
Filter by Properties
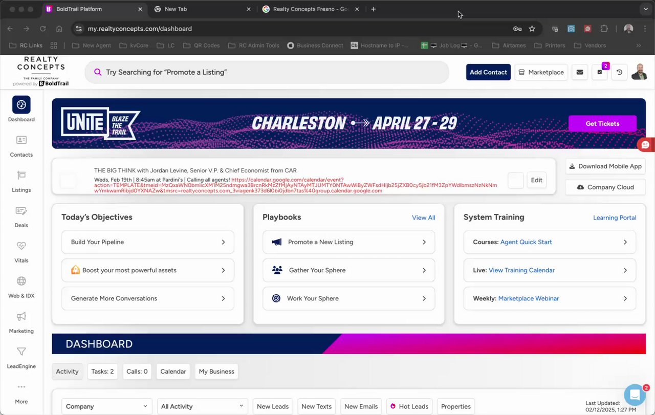455,406
